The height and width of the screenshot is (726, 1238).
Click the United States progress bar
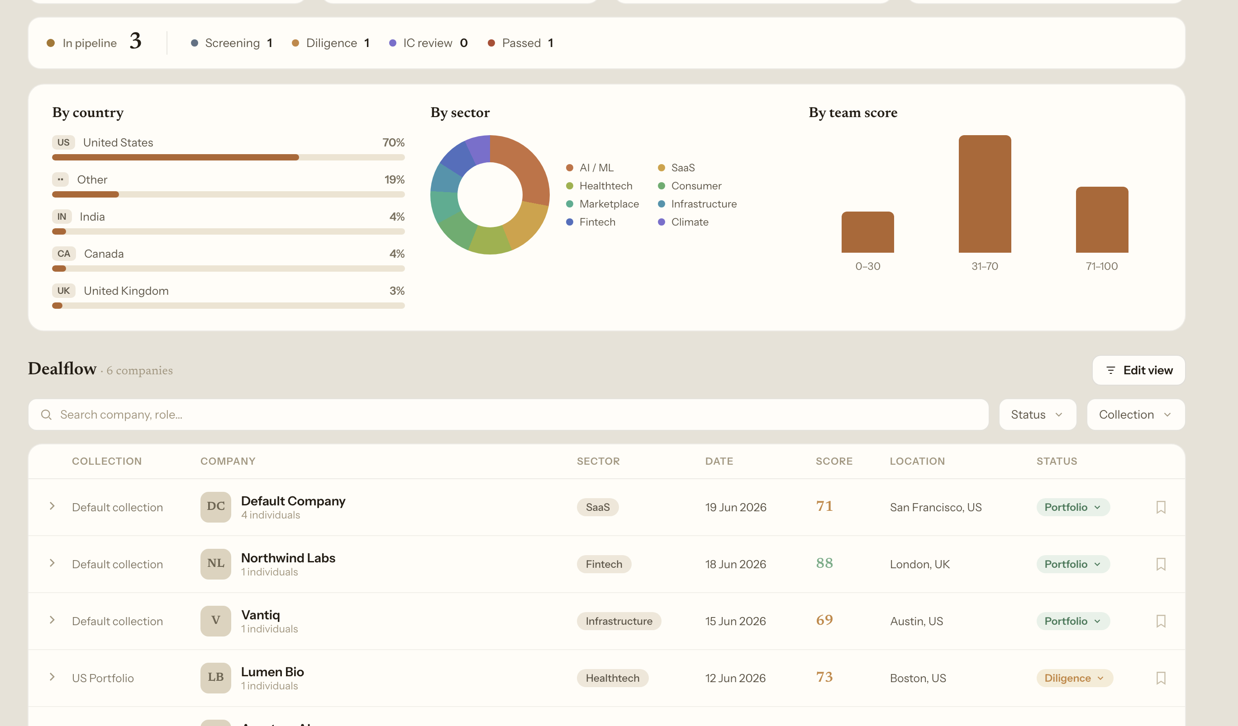point(229,158)
